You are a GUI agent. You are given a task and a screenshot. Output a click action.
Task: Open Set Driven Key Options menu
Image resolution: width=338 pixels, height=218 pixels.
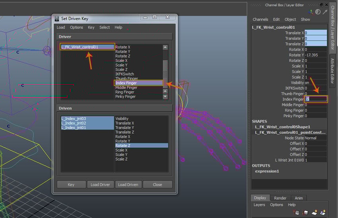click(76, 27)
